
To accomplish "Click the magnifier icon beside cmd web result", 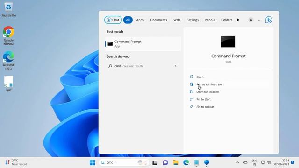I will point(110,66).
